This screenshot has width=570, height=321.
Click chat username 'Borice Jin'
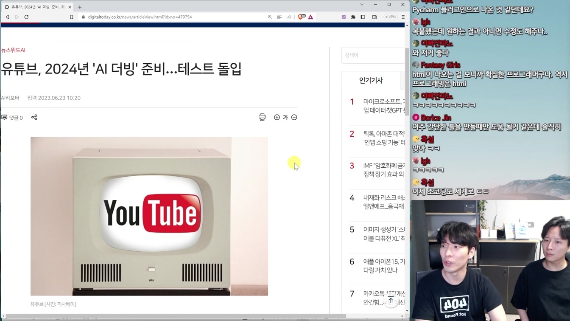point(436,118)
